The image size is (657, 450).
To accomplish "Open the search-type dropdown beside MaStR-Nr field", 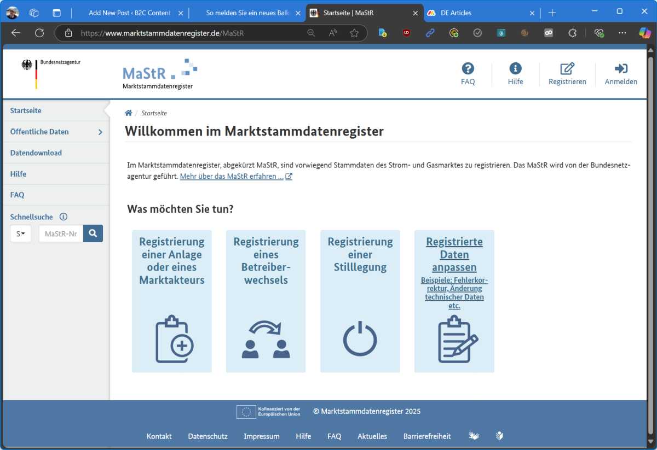I will click(x=20, y=233).
